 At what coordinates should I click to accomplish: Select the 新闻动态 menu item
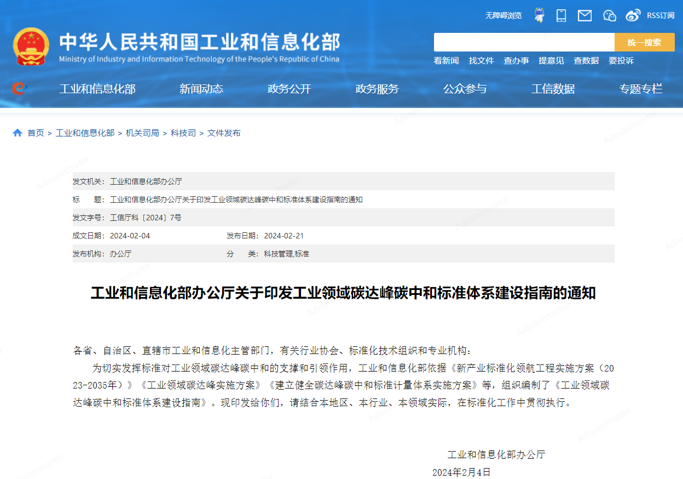(x=201, y=89)
